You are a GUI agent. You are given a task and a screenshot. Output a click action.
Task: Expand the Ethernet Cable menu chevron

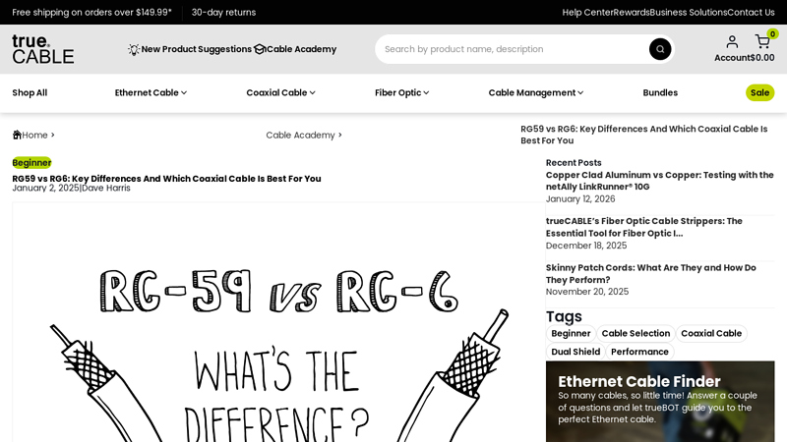click(184, 92)
